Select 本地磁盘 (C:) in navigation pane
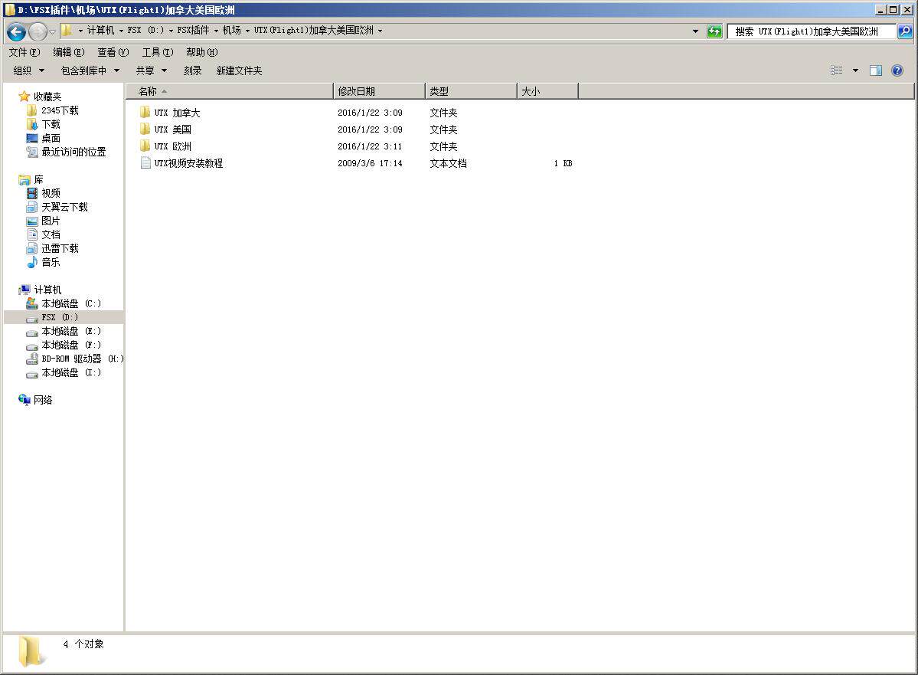This screenshot has height=675, width=918. (x=64, y=303)
